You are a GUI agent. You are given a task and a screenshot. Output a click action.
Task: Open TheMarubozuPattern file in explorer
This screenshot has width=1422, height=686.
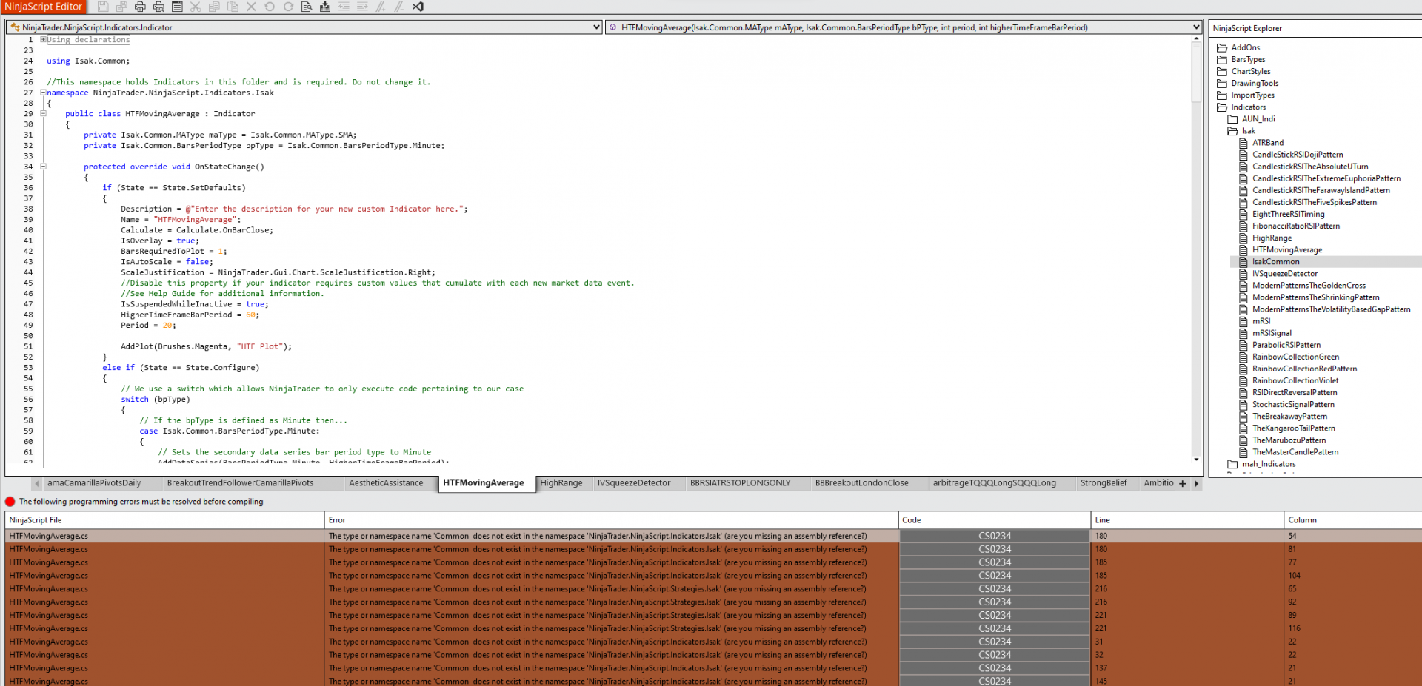[1289, 440]
